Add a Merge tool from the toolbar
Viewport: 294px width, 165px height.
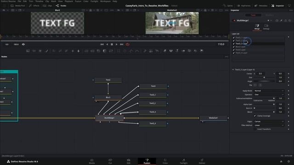coord(86,51)
